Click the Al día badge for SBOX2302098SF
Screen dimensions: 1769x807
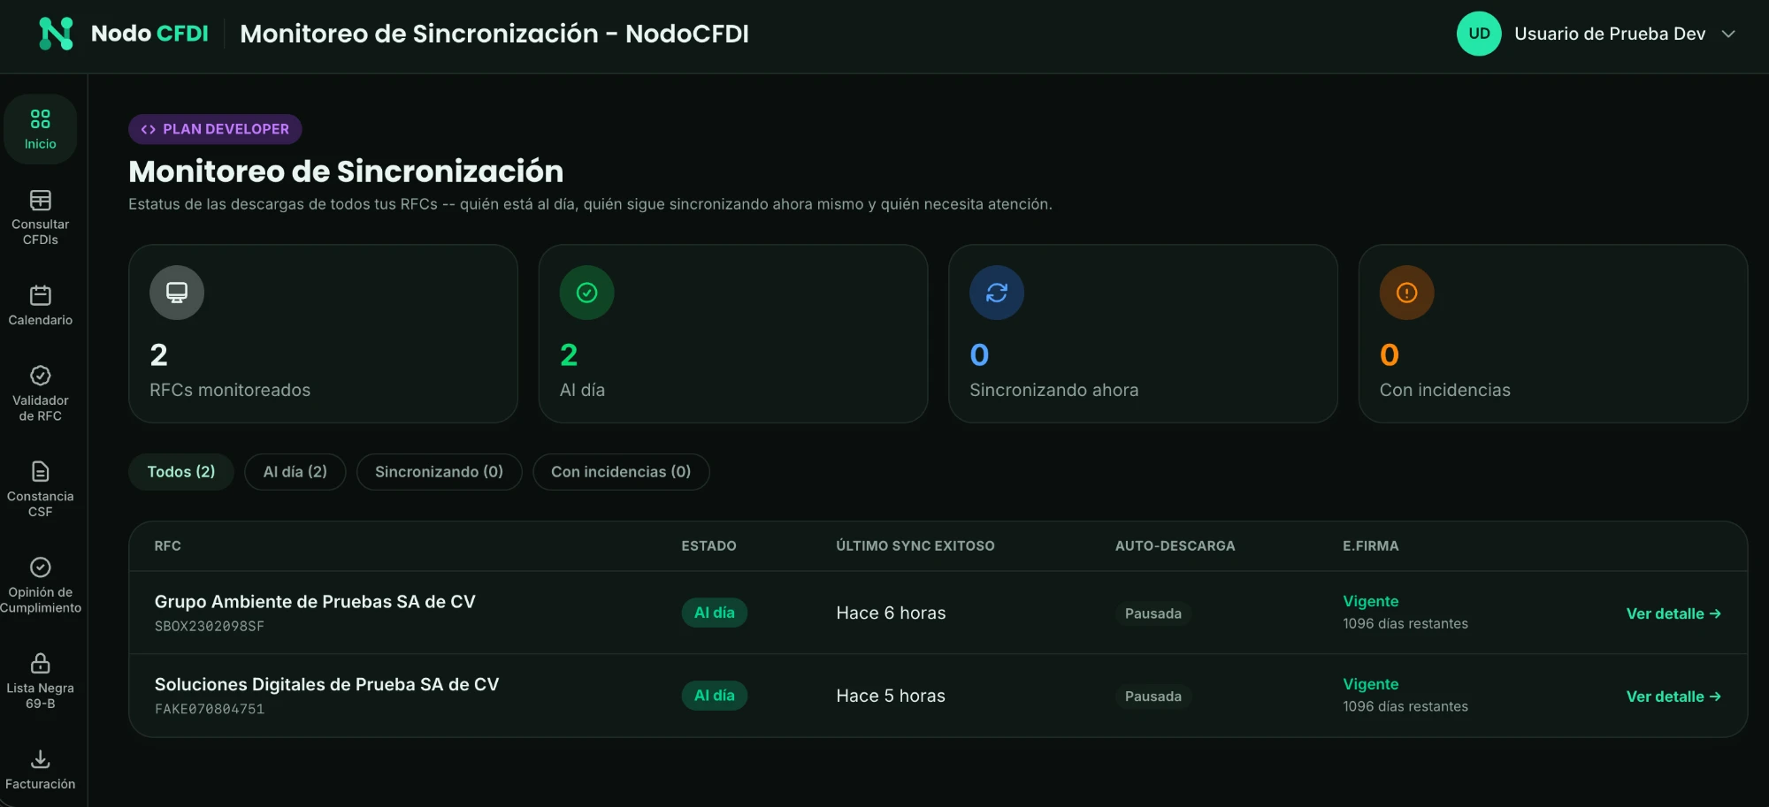pyautogui.click(x=715, y=613)
